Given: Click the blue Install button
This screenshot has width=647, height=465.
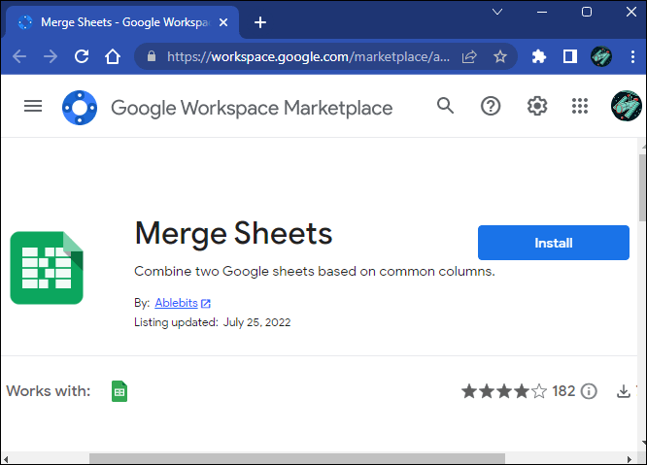Looking at the screenshot, I should click(x=553, y=243).
